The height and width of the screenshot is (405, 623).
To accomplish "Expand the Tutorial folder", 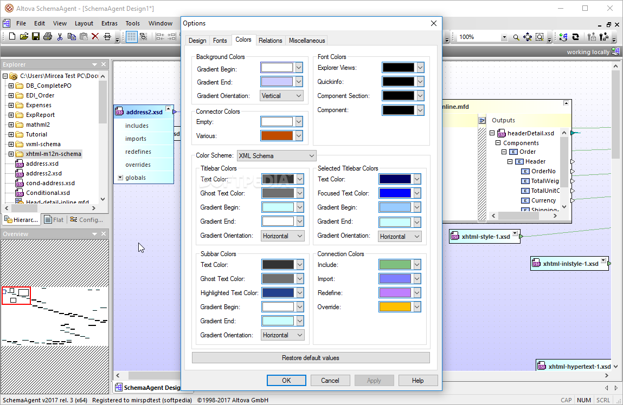I will coord(11,134).
